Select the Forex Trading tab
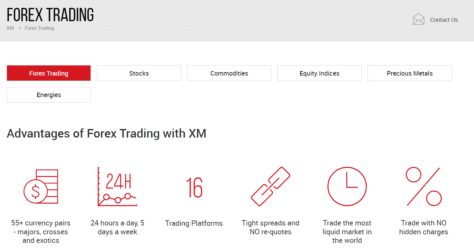Image resolution: width=474 pixels, height=252 pixels. [x=49, y=73]
